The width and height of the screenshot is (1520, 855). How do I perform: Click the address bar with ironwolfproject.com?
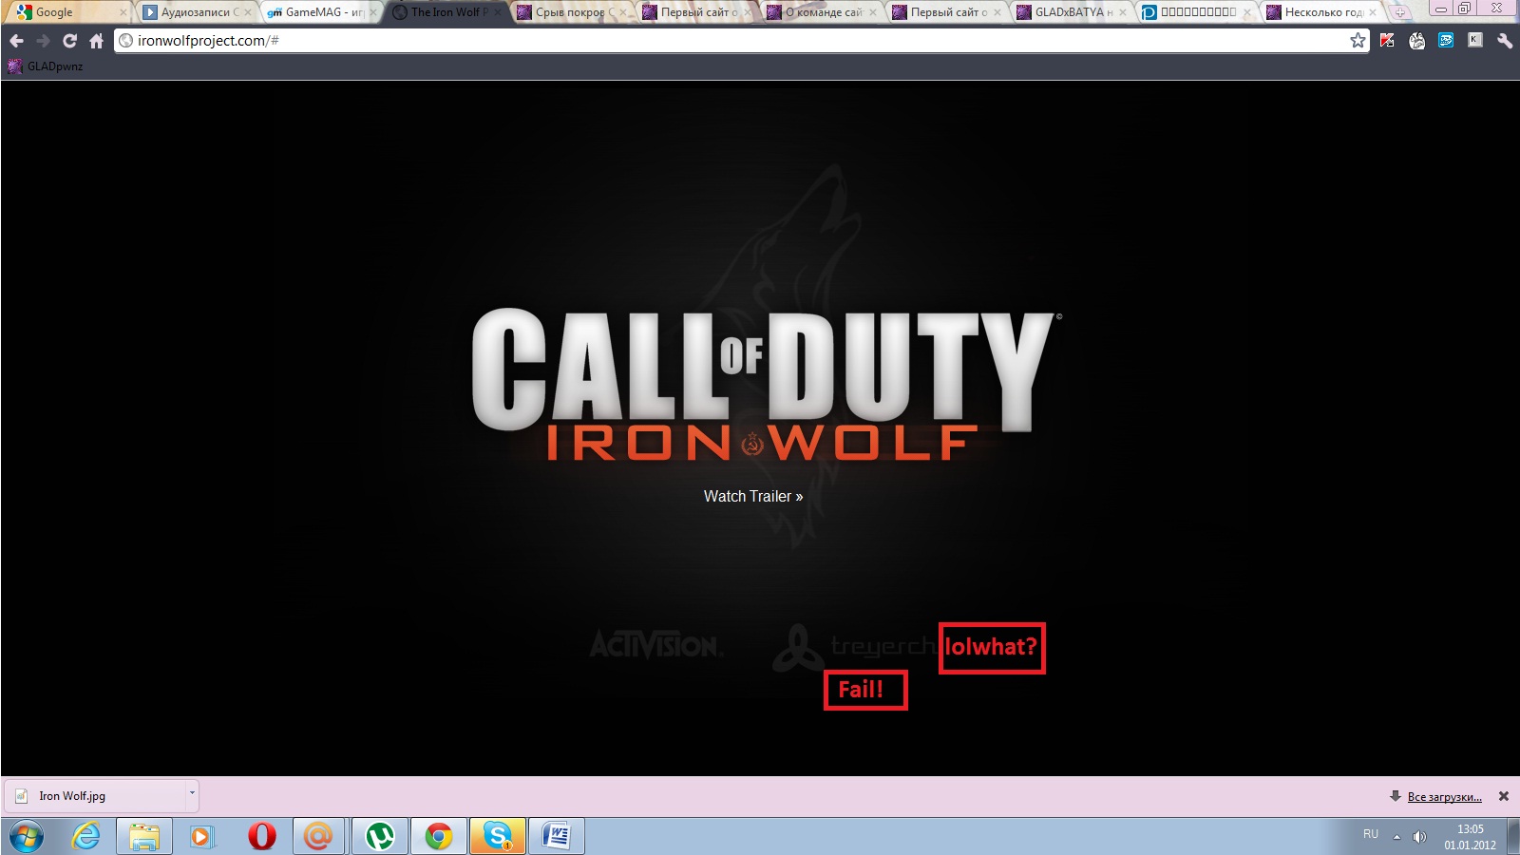[665, 41]
